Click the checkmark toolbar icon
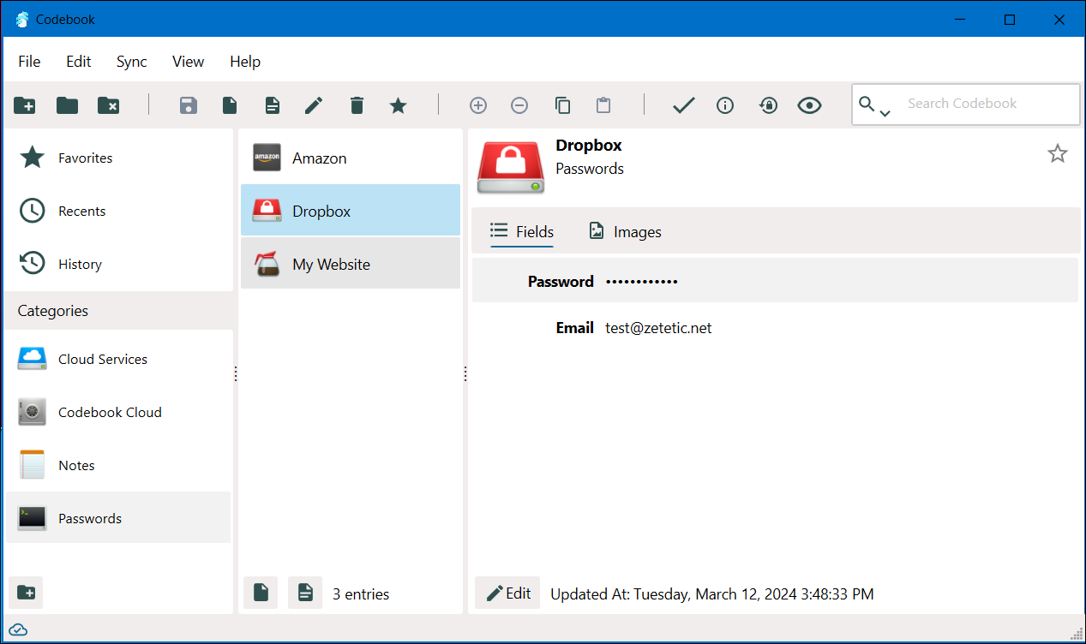 tap(683, 105)
